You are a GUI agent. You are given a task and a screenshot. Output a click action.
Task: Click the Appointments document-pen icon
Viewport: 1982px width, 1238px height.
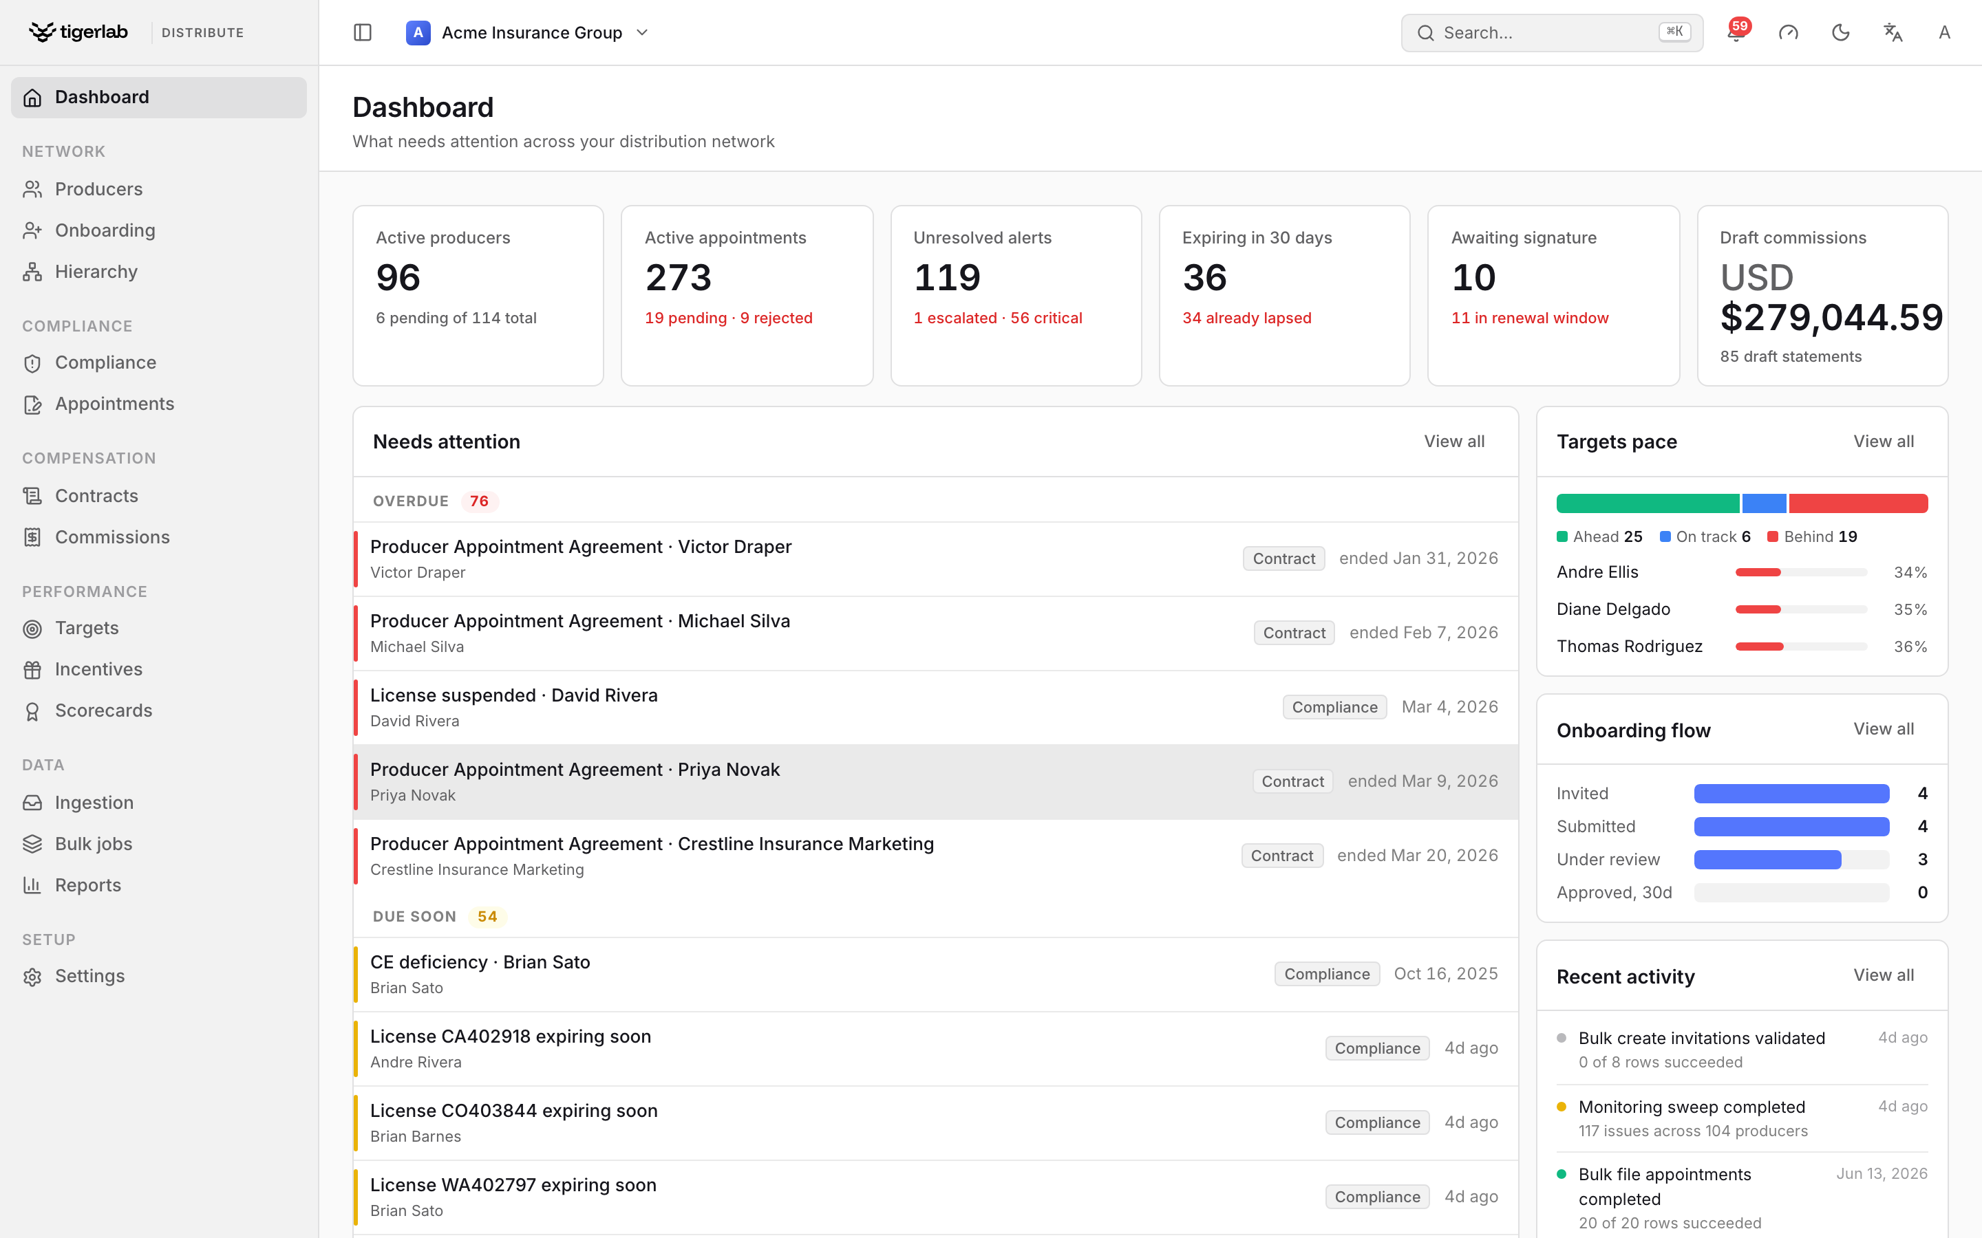point(33,404)
